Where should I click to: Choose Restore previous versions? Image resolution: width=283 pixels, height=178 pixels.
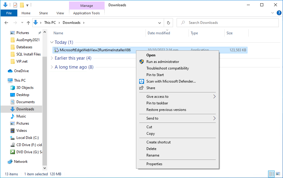click(178, 110)
